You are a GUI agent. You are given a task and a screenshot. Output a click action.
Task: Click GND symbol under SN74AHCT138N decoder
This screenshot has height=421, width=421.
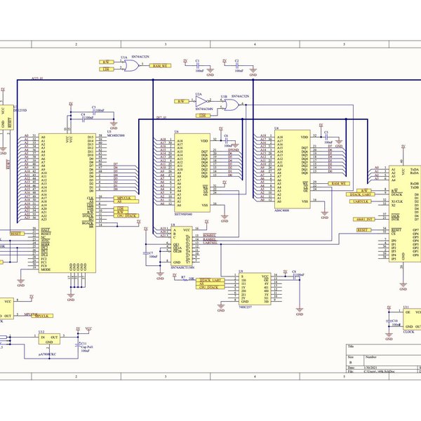pos(160,276)
